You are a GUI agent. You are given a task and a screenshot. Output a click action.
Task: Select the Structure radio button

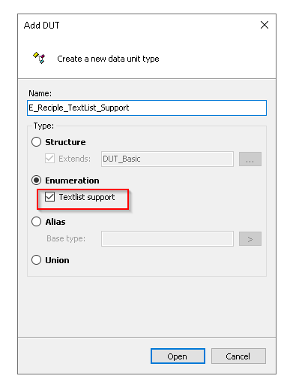[37, 142]
